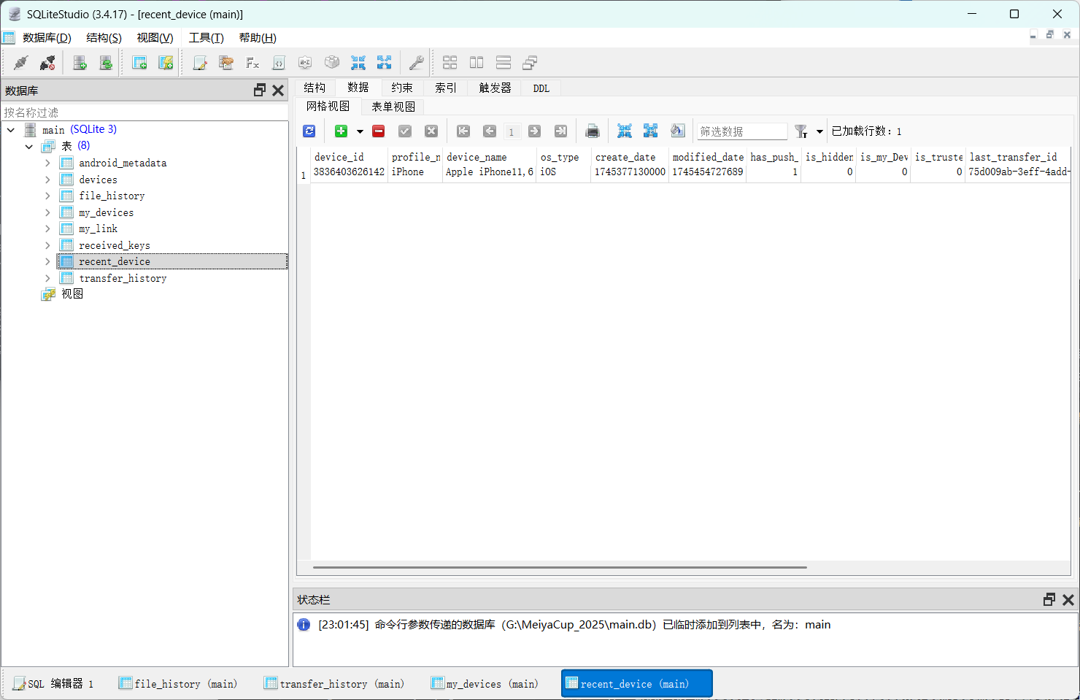Open dropdown arrow next to the filter funnel
Screen dimensions: 1080x700
819,132
